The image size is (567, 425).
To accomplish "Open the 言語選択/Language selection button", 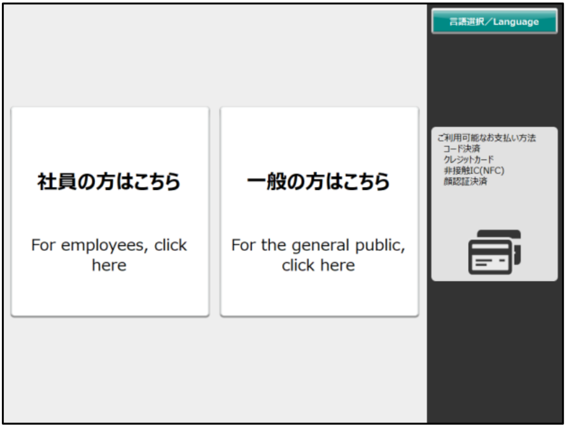I will coord(494,21).
